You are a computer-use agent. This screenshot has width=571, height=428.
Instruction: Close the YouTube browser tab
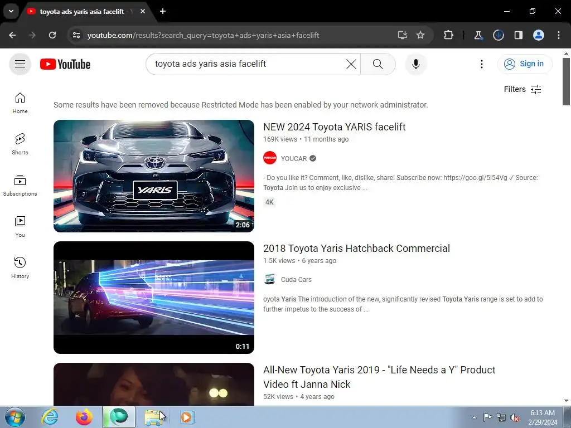(143, 11)
